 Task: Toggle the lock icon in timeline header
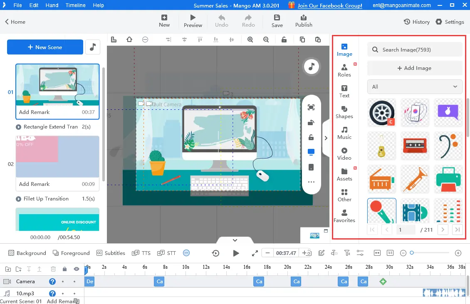coord(64,269)
